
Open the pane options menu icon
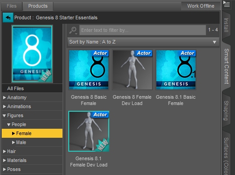226,4
